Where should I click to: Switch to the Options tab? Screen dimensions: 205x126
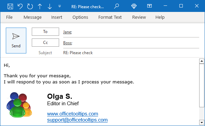click(x=80, y=17)
